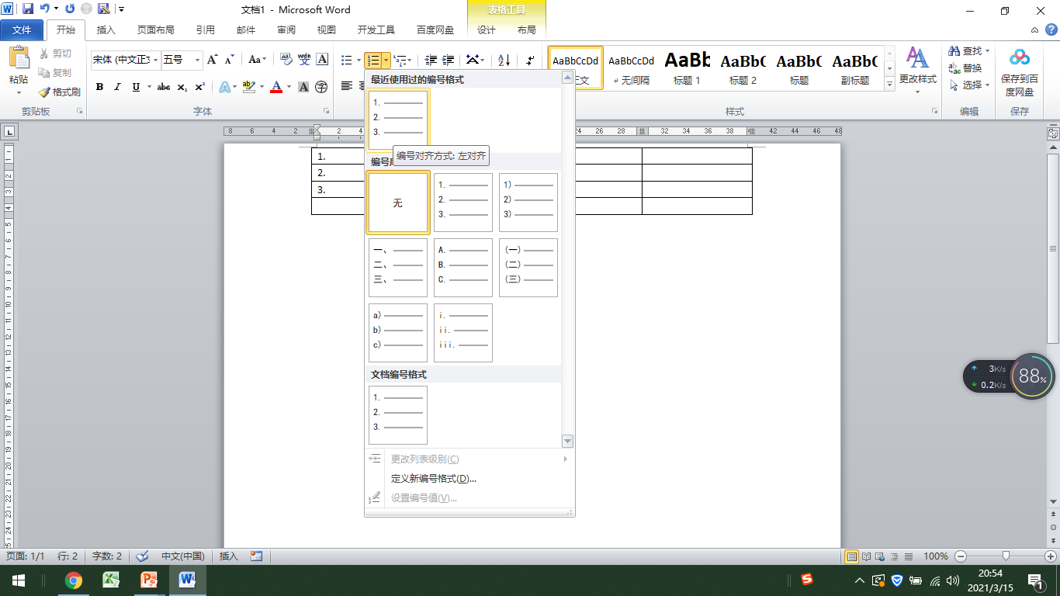1060x596 pixels.
Task: Open the font size dropdown (五号)
Action: click(197, 60)
